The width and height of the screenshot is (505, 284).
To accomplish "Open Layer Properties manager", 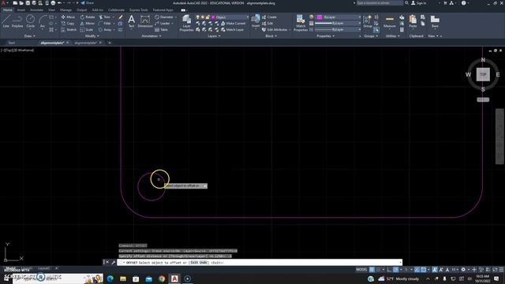I will [186, 23].
